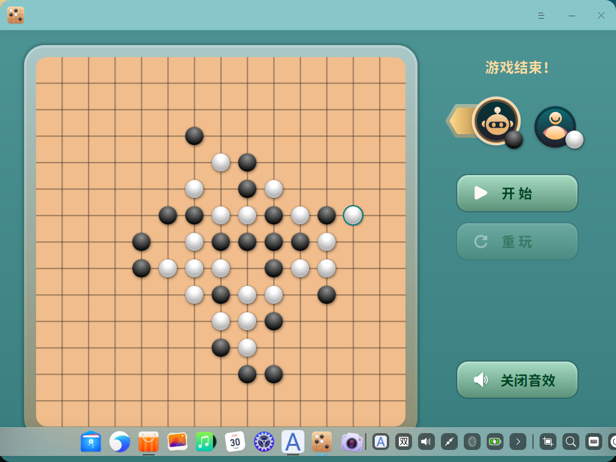Viewport: 616px width, 462px height.
Task: Disable sound effects via 关闭音效 button
Action: pos(517,380)
